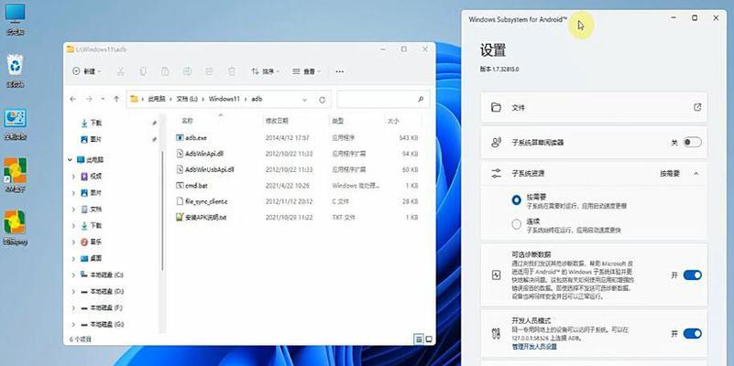Image resolution: width=734 pixels, height=366 pixels.
Task: Select 桌面 in Explorer navigation tree
Action: tap(95, 259)
